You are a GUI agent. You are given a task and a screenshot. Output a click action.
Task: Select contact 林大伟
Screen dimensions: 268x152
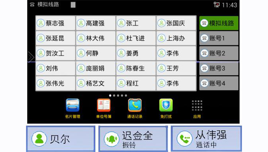click(96, 38)
